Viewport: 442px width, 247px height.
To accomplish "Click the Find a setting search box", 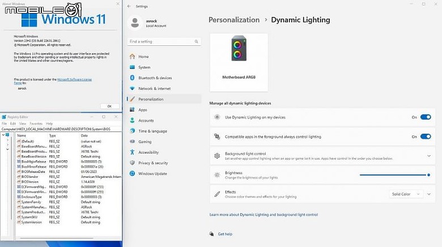I will click(164, 41).
